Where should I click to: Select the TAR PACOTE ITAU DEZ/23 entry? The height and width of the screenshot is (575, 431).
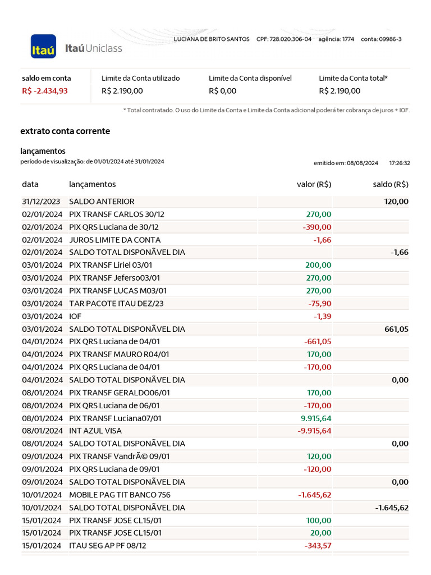(116, 304)
